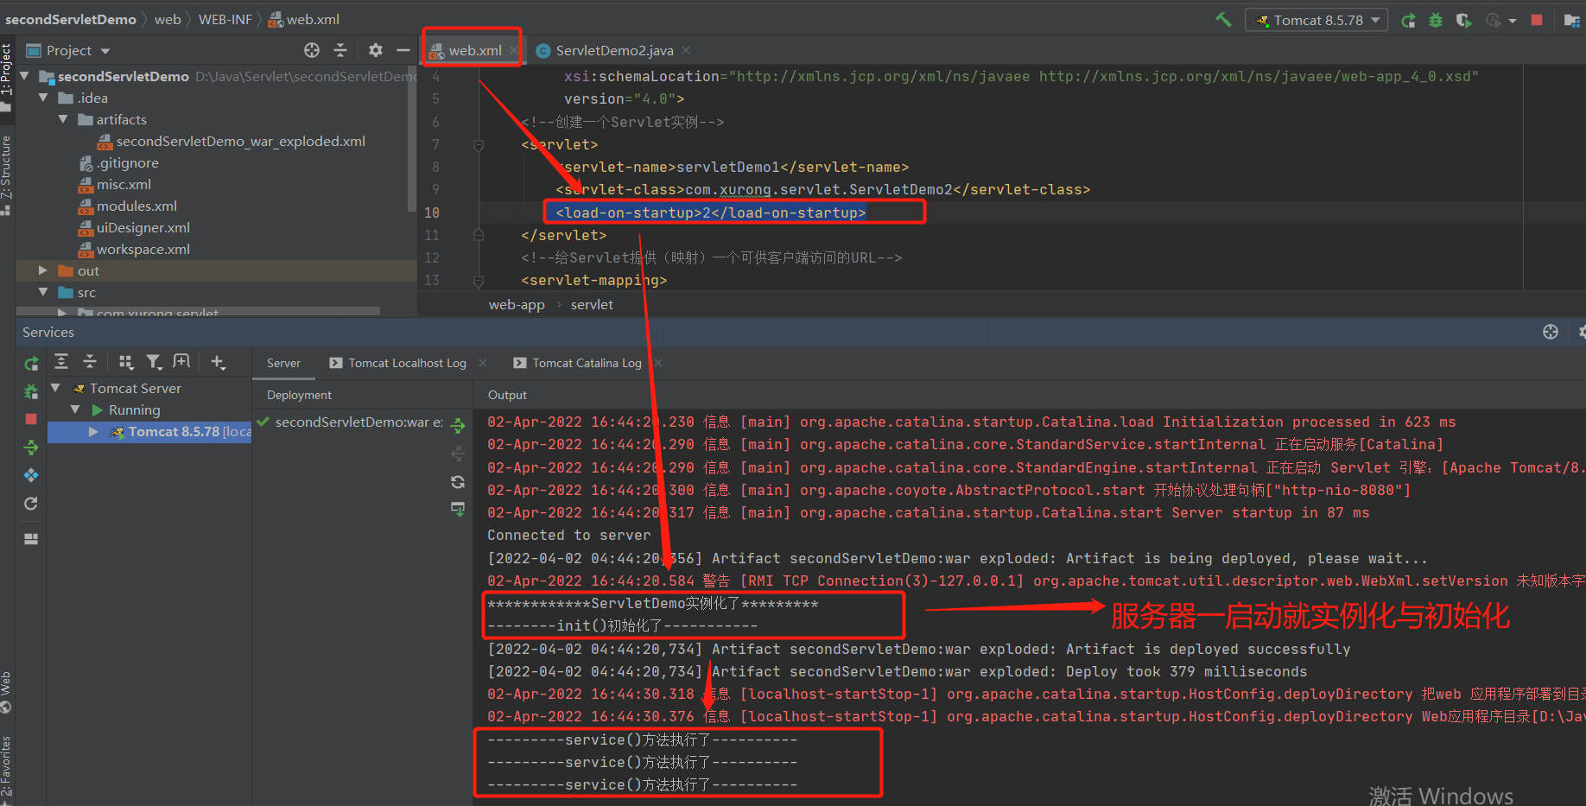Click the Build Project hammer icon

(x=1223, y=19)
